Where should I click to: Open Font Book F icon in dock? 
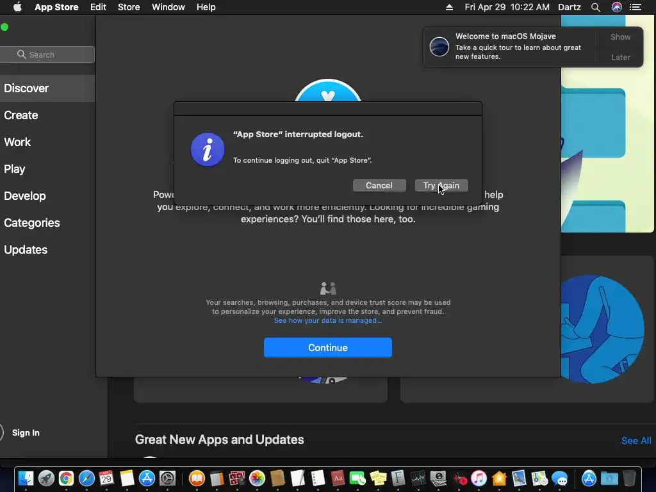click(x=398, y=478)
